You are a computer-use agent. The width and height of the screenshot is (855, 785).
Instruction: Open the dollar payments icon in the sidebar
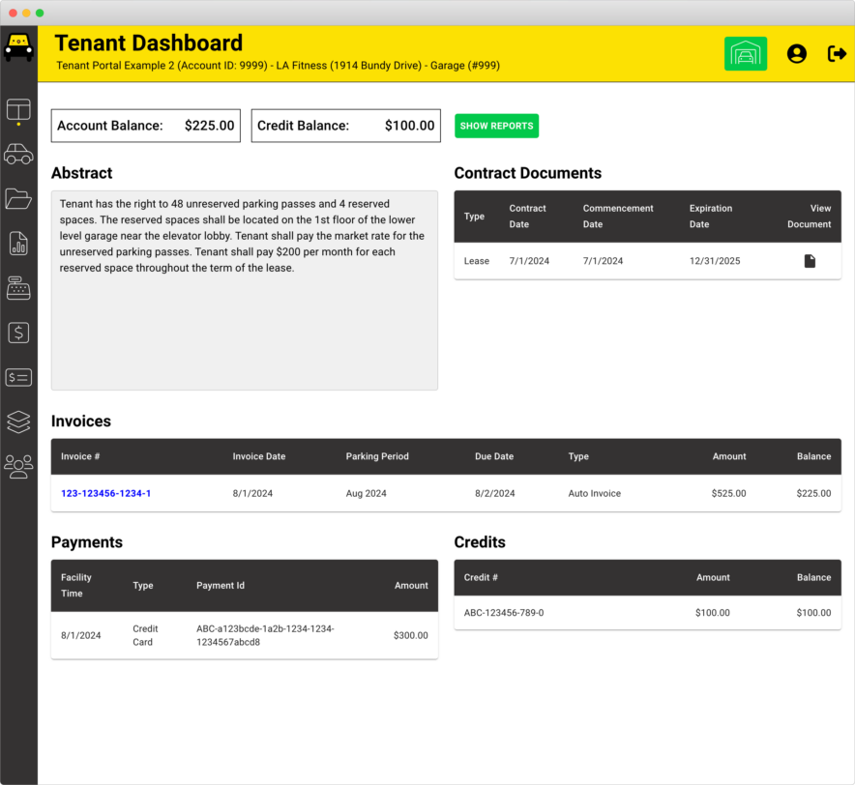(x=18, y=333)
